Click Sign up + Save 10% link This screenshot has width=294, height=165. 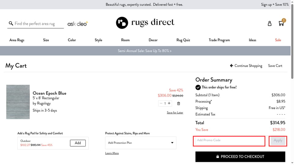click(275, 5)
